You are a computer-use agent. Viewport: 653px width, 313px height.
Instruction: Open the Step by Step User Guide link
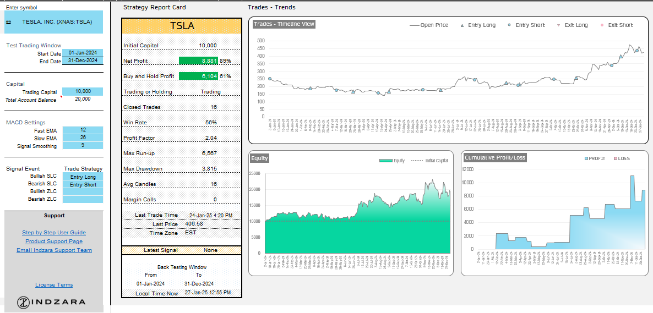(x=54, y=233)
